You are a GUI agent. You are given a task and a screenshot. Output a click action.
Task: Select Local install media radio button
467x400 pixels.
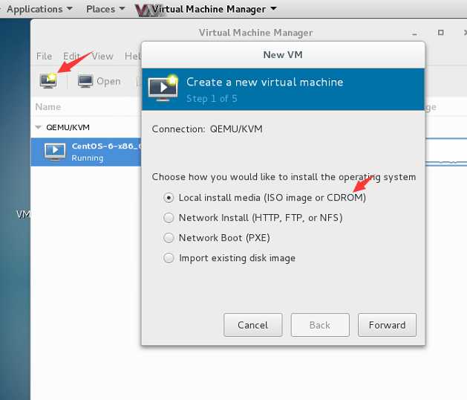click(169, 198)
